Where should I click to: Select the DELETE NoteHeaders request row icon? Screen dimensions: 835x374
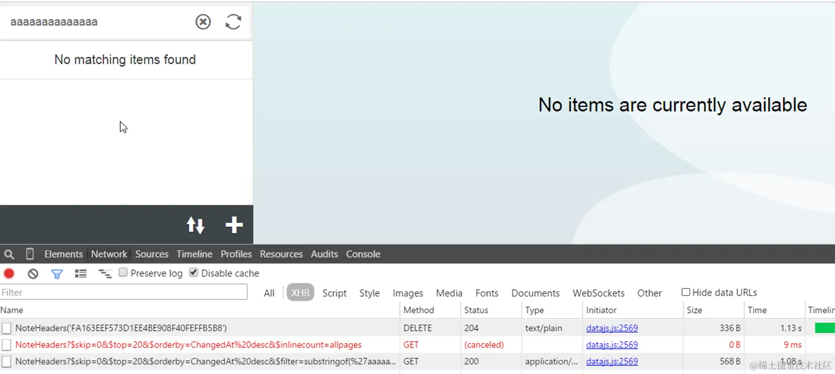click(x=6, y=328)
